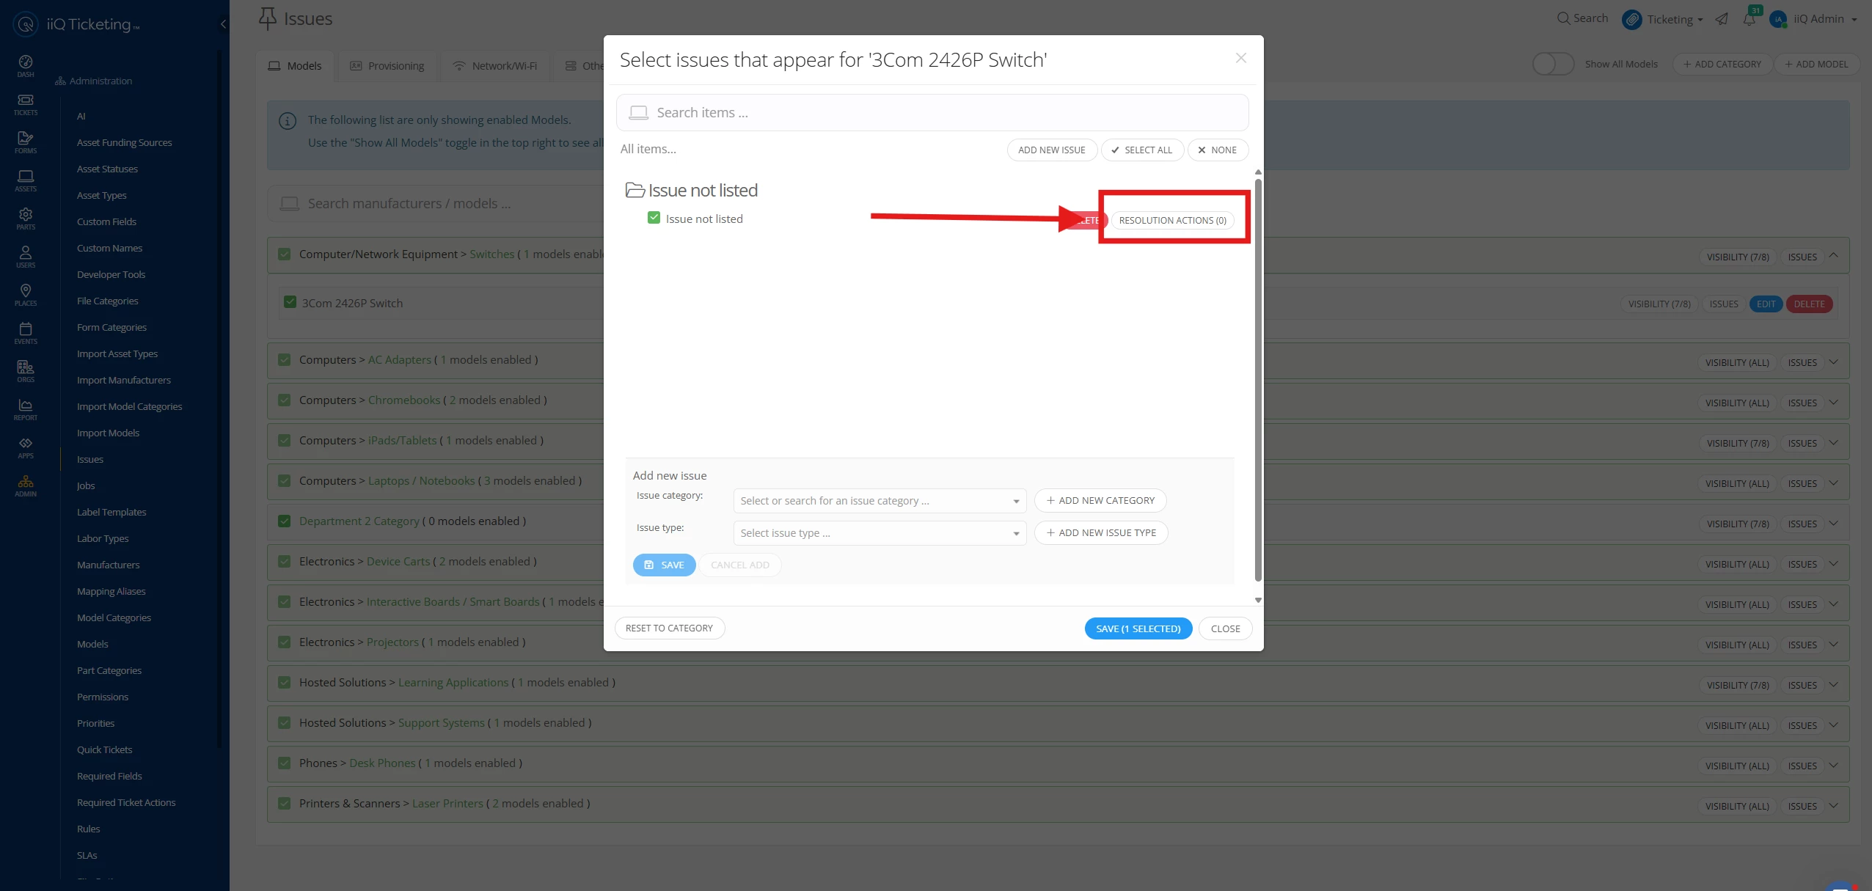Open the Parts sidebar icon
Screen dimensions: 1872x891
tap(26, 219)
